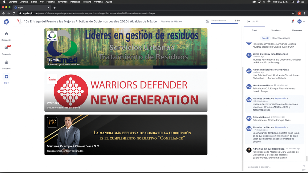Open Martínez Ocampo & Chávez Vaca booth

click(x=126, y=135)
